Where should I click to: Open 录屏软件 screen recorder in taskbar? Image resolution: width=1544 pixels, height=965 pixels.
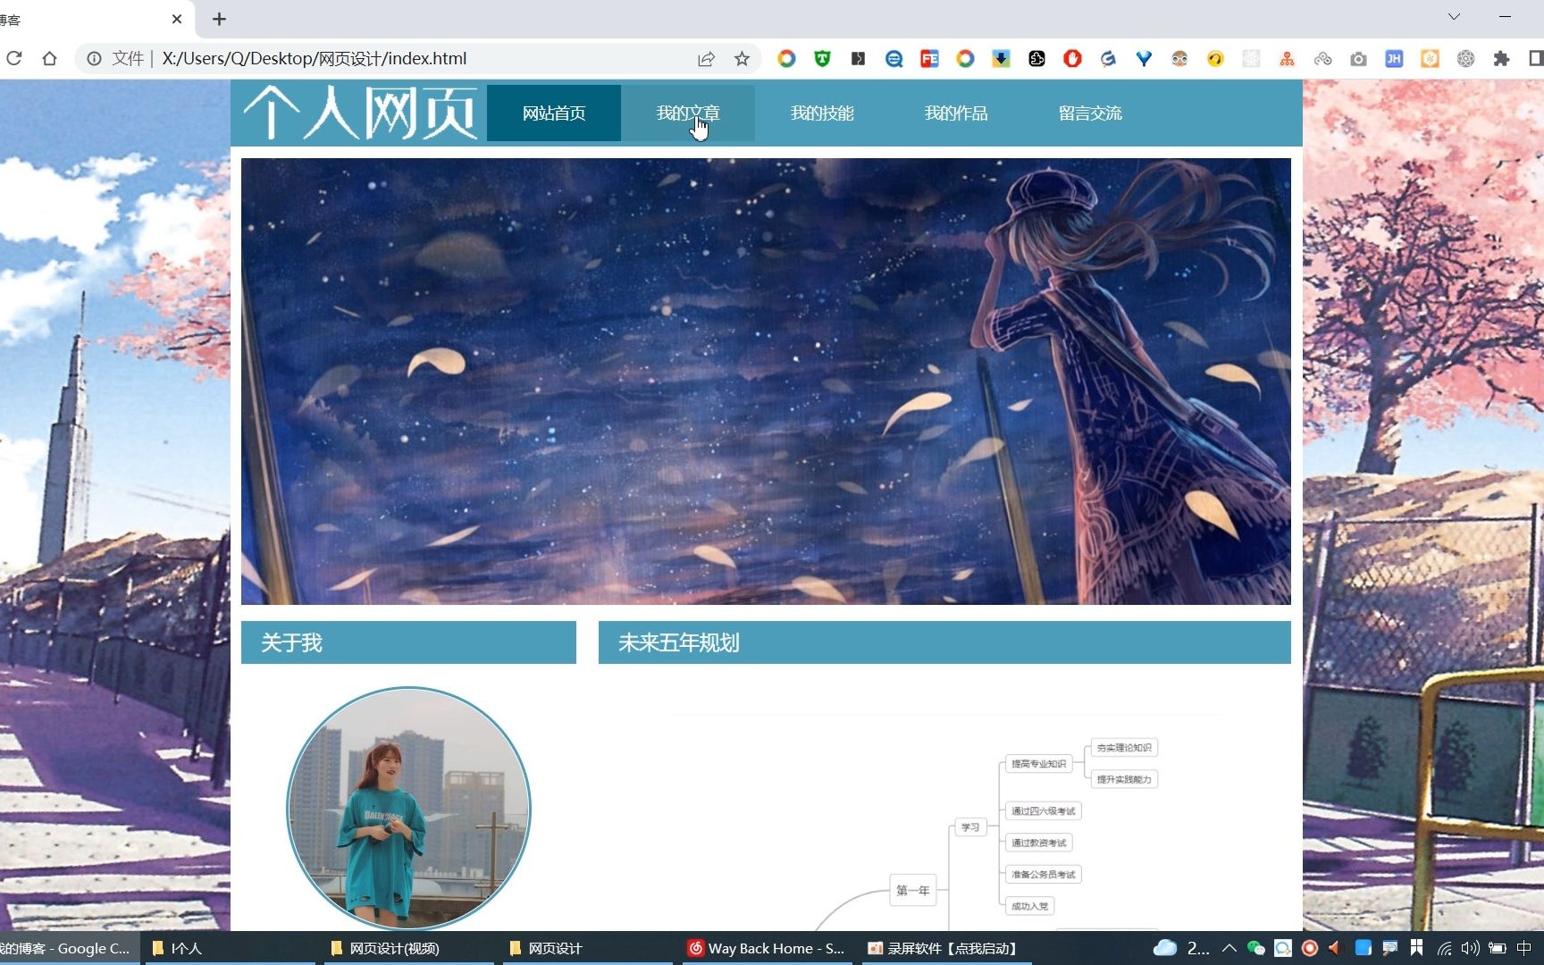point(944,948)
